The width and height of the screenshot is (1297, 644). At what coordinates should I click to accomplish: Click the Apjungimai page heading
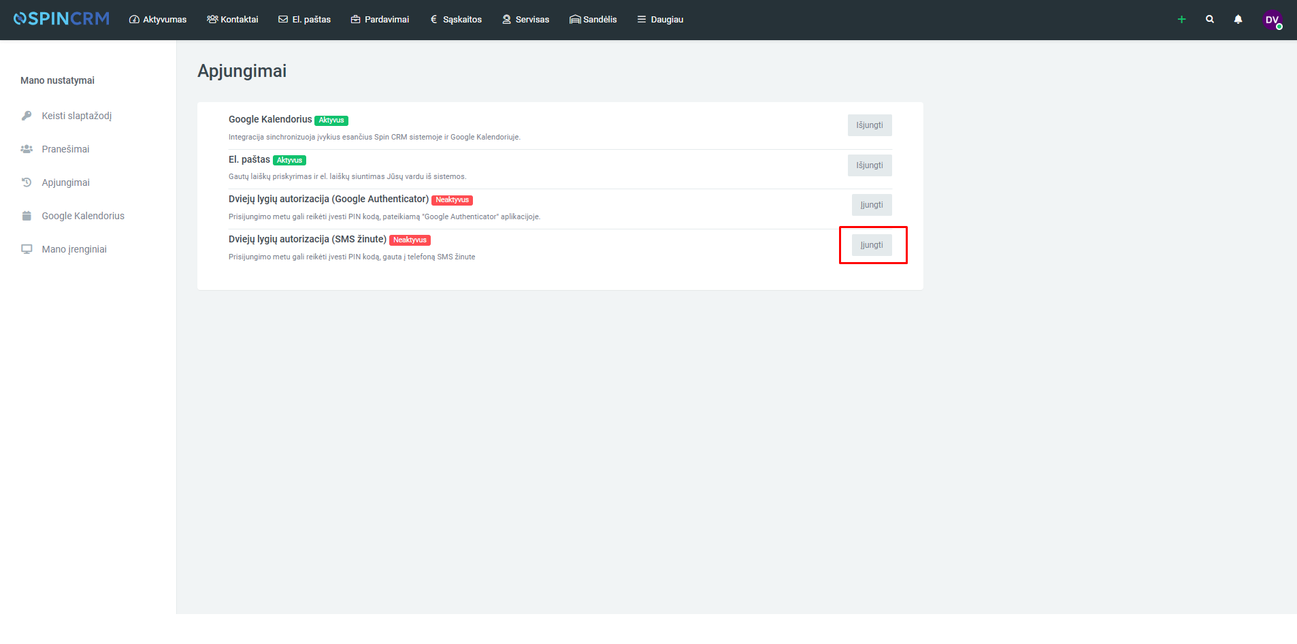coord(242,71)
